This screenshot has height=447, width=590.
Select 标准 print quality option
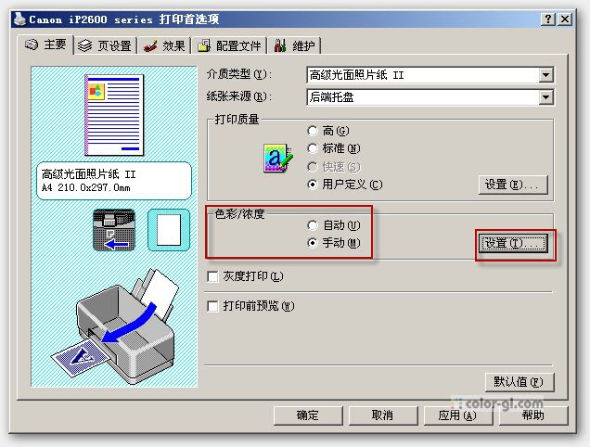pyautogui.click(x=313, y=148)
